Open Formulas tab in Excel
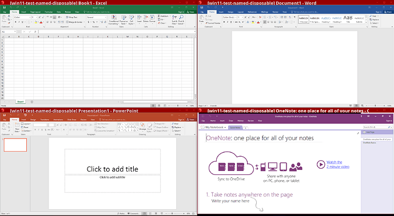 pos(49,12)
